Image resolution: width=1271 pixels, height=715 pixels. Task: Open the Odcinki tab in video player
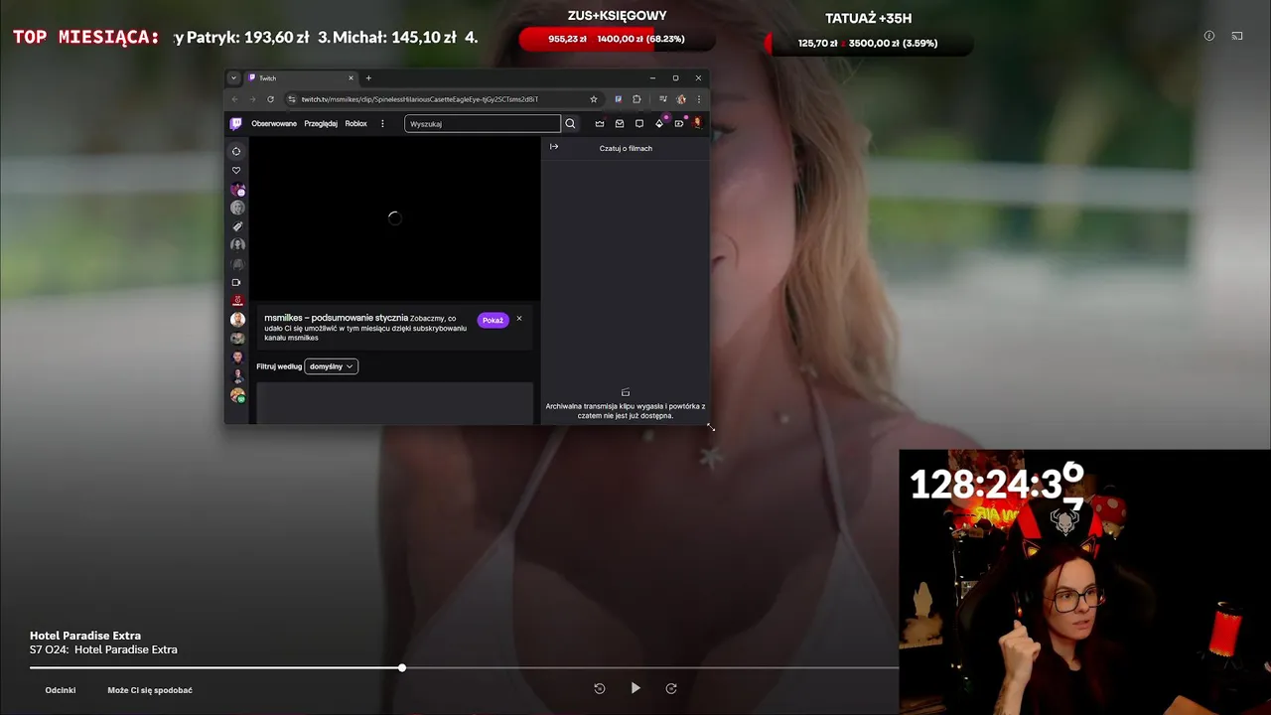(x=61, y=690)
